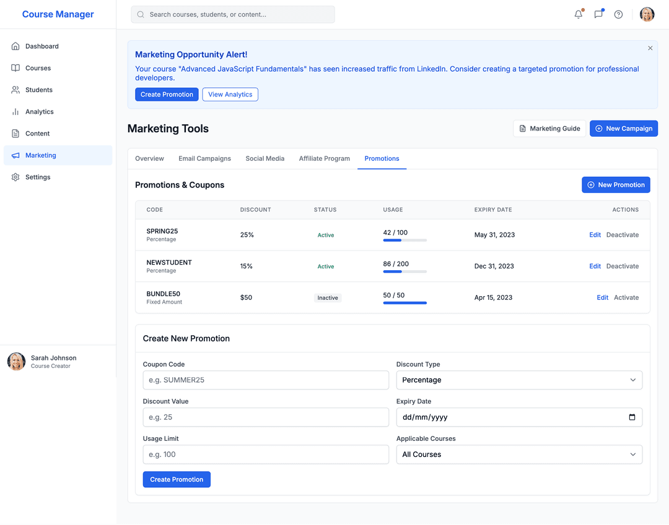Open Settings from the sidebar
The height and width of the screenshot is (525, 669).
click(x=37, y=177)
